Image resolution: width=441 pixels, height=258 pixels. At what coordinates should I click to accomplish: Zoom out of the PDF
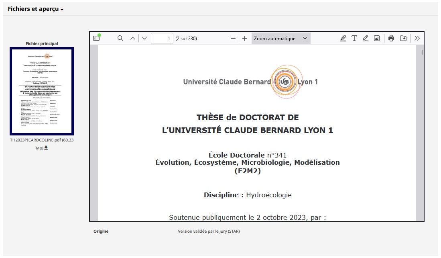point(233,38)
